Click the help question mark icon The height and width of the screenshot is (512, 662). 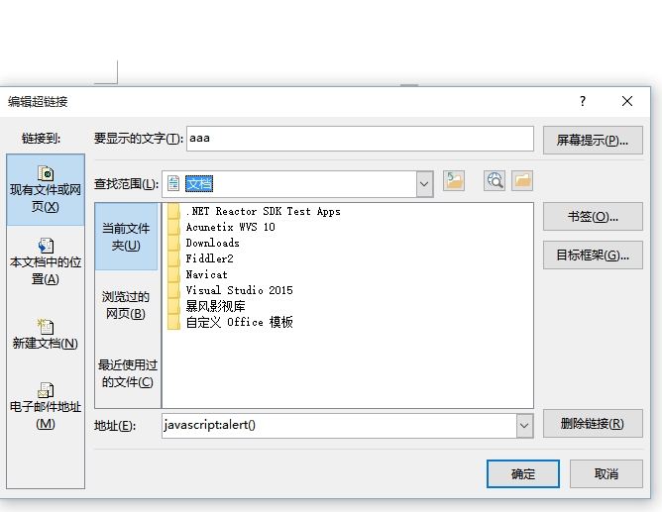point(583,101)
